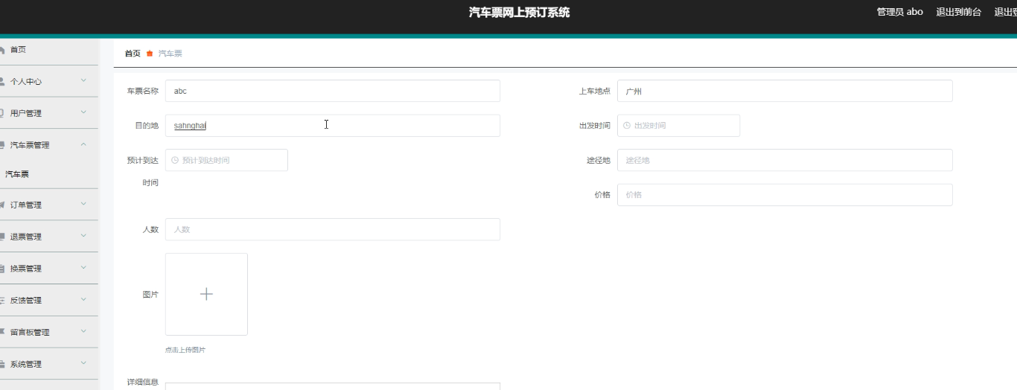Click the chevron next to 留言板管理
This screenshot has width=1017, height=390.
click(83, 332)
